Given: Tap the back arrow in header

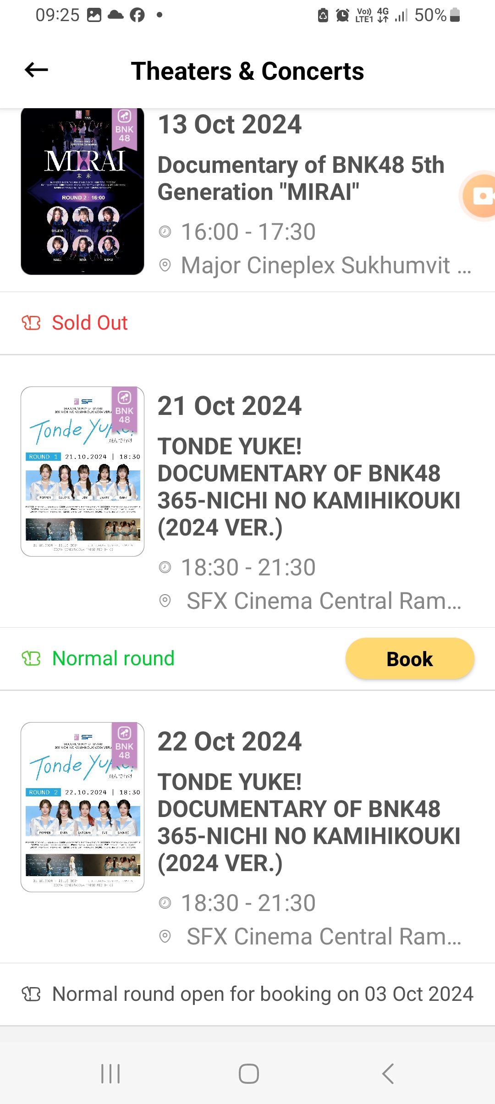Looking at the screenshot, I should point(36,70).
